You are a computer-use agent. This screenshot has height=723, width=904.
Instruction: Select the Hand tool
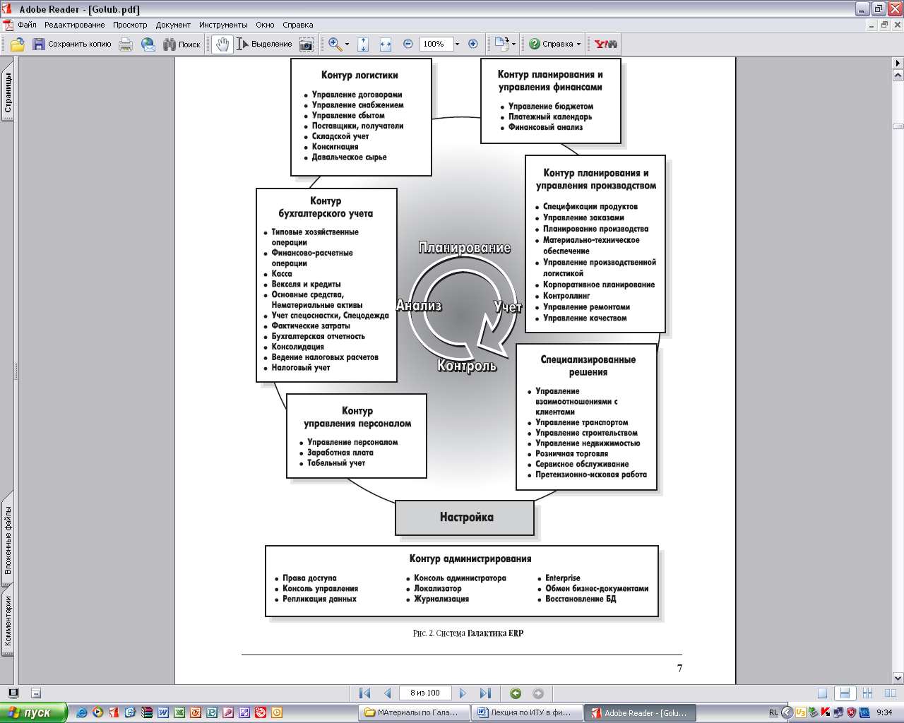(222, 44)
